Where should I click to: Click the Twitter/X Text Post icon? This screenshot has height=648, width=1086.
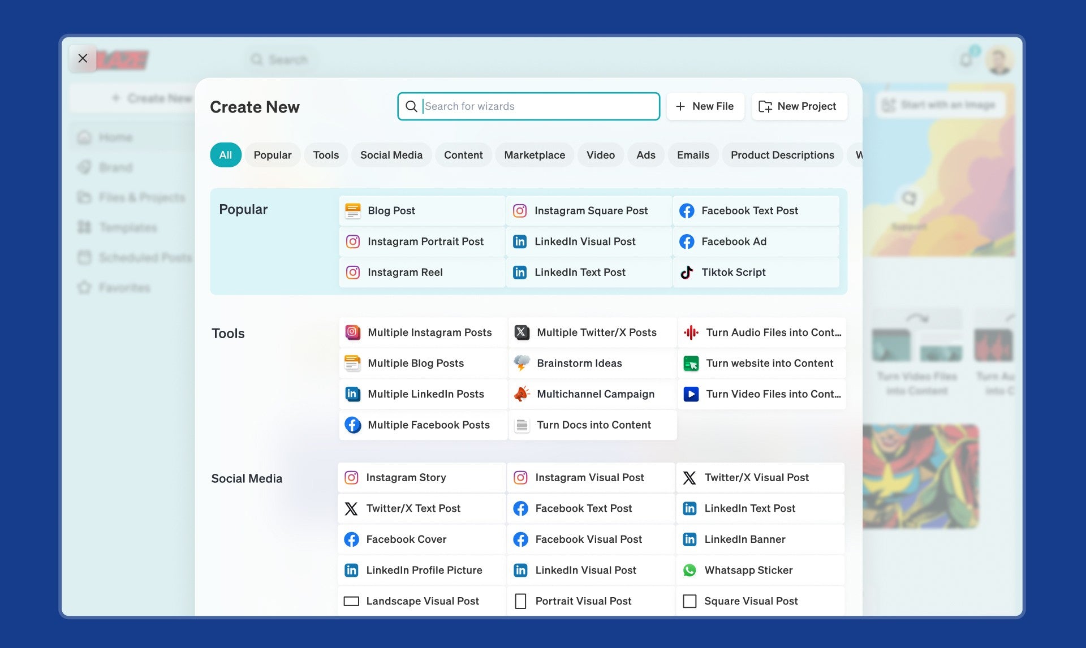click(x=351, y=509)
